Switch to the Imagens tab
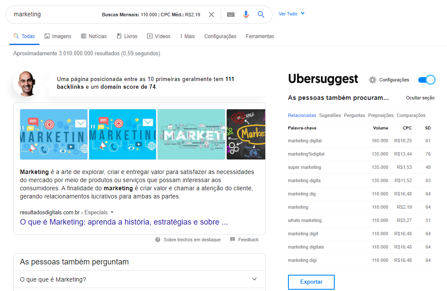This screenshot has height=291, width=447. click(58, 36)
